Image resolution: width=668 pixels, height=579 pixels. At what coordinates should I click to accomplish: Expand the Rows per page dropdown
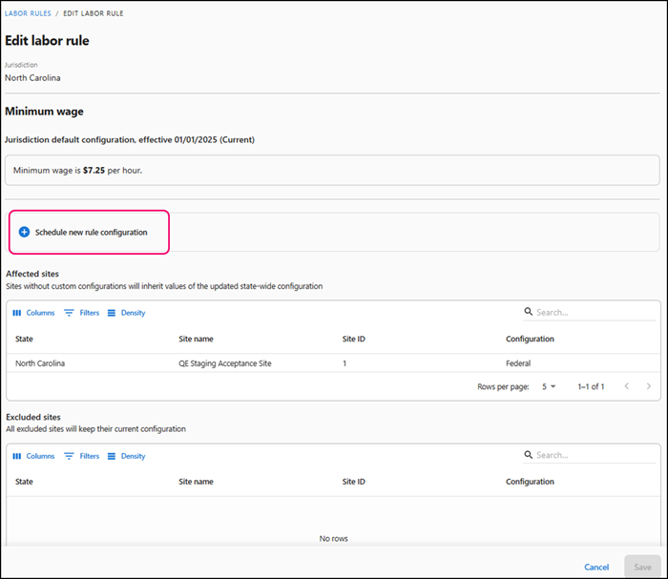(546, 386)
